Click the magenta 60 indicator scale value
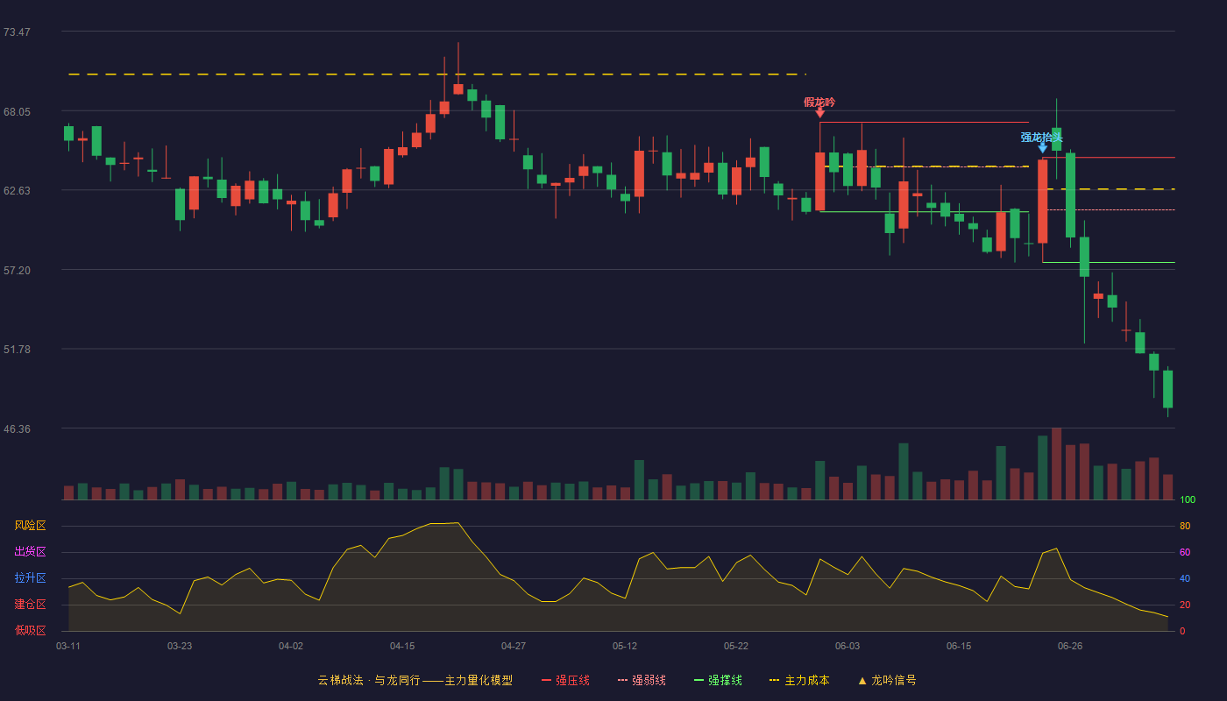 coord(1185,553)
